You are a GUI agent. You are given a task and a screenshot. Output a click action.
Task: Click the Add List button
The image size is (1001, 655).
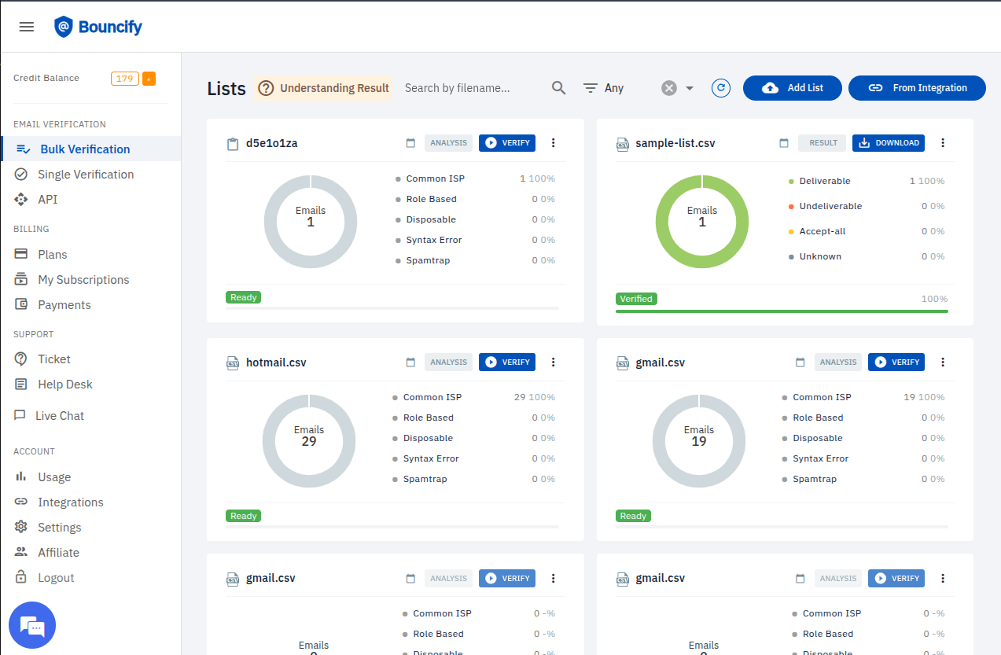point(792,88)
